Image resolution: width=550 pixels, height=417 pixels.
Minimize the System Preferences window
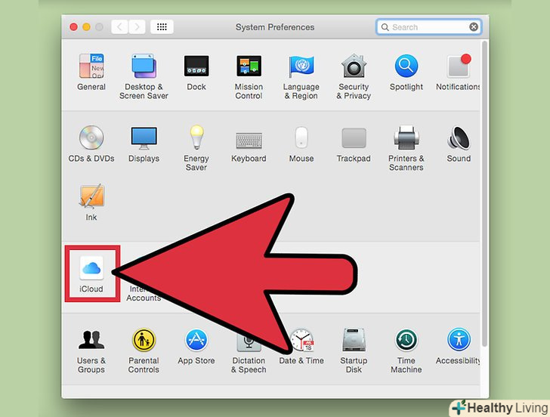86,27
